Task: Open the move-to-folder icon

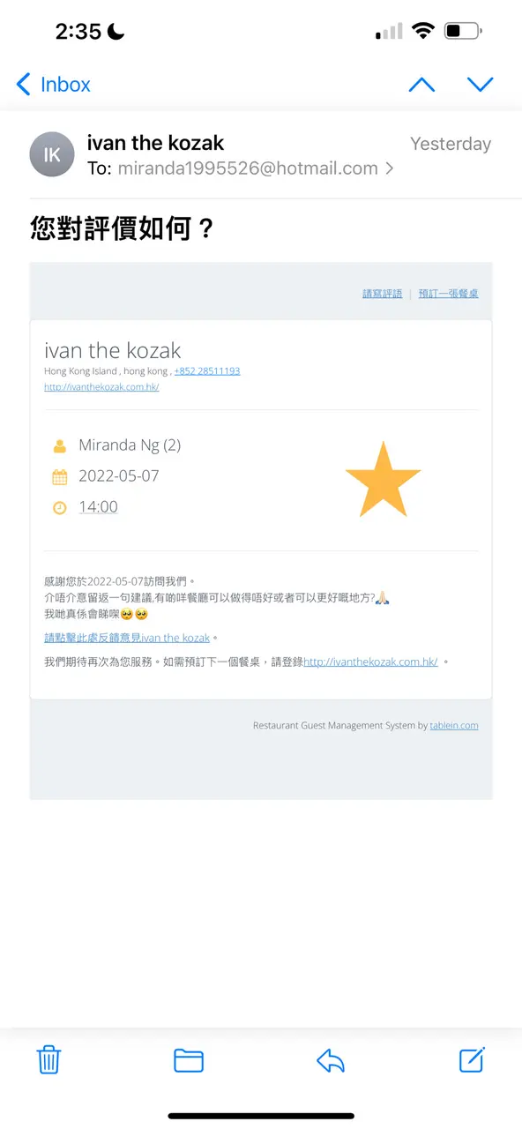Action: pos(189,1060)
